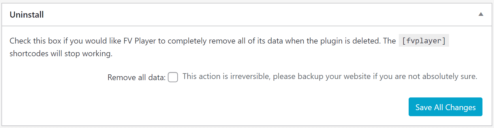Click the word "shortcodes" below the description
The height and width of the screenshot is (128, 494).
[x=29, y=54]
